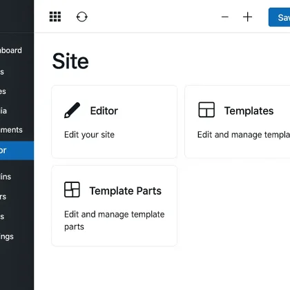Click the pencil icon on Editor card

72,110
